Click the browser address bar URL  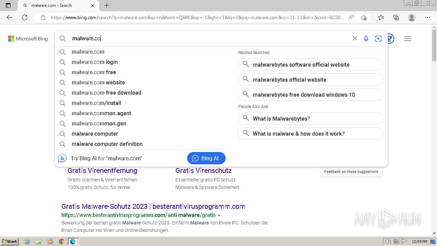[197, 17]
